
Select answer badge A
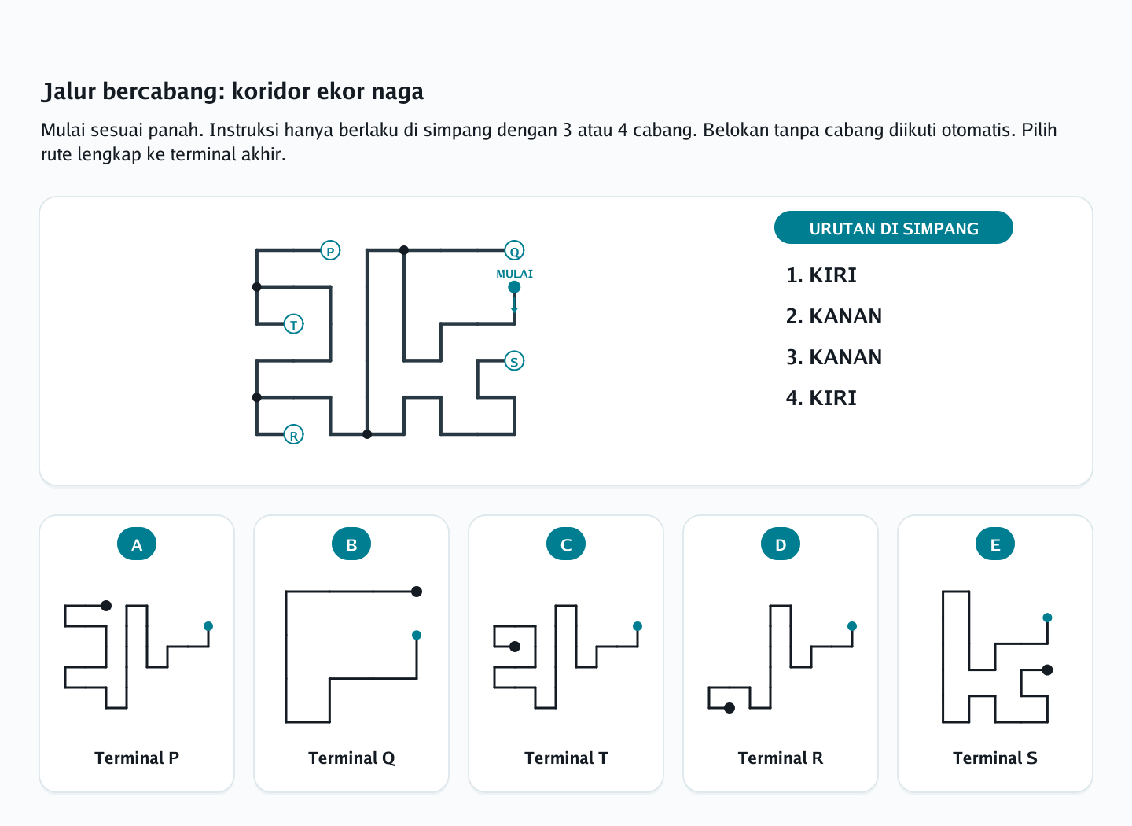pyautogui.click(x=137, y=544)
